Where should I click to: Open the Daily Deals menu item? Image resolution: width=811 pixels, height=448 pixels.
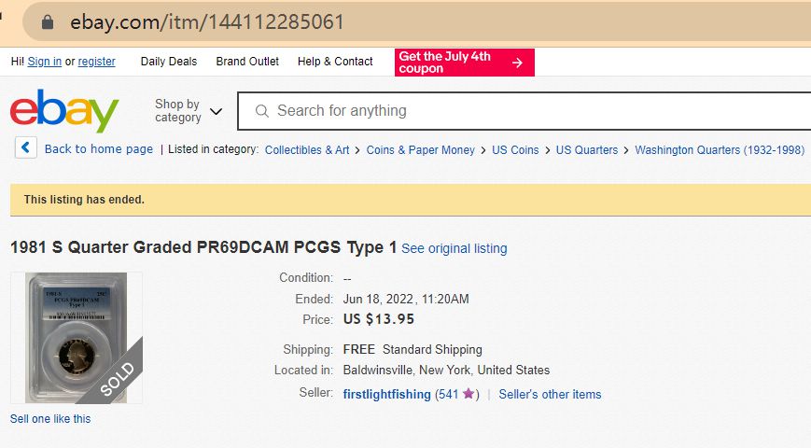point(169,62)
